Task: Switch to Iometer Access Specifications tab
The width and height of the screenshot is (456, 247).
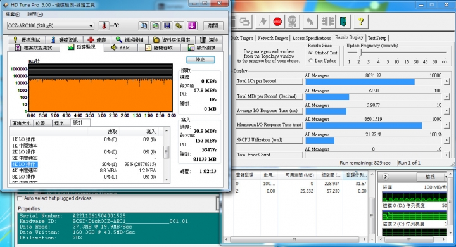Action: click(312, 38)
